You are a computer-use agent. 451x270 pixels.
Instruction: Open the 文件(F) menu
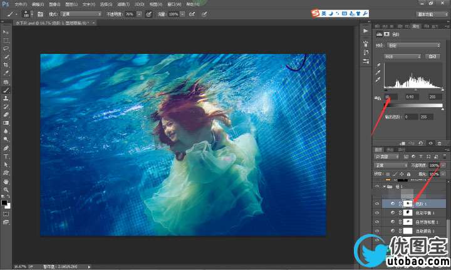pos(21,4)
